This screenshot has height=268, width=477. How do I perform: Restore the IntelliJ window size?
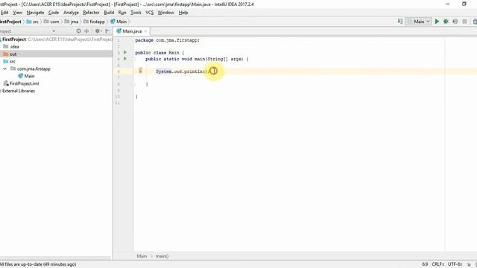point(464,4)
